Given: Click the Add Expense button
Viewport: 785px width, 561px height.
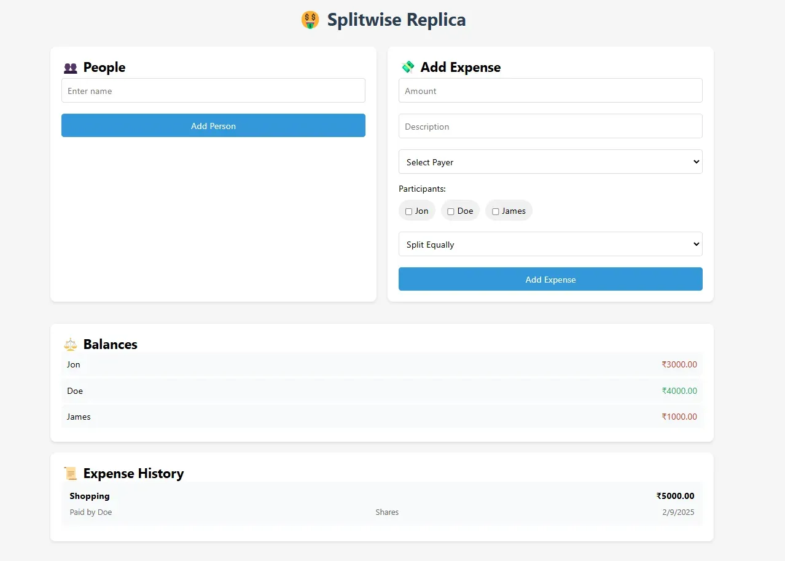Looking at the screenshot, I should pos(550,279).
